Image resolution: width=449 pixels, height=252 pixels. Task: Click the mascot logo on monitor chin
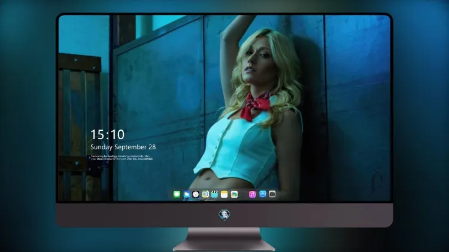coord(224,214)
